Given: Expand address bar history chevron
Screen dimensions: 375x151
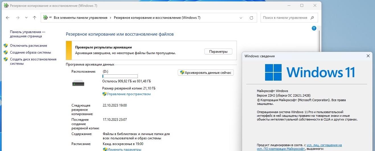Looking at the screenshot, I should click(x=241, y=18).
